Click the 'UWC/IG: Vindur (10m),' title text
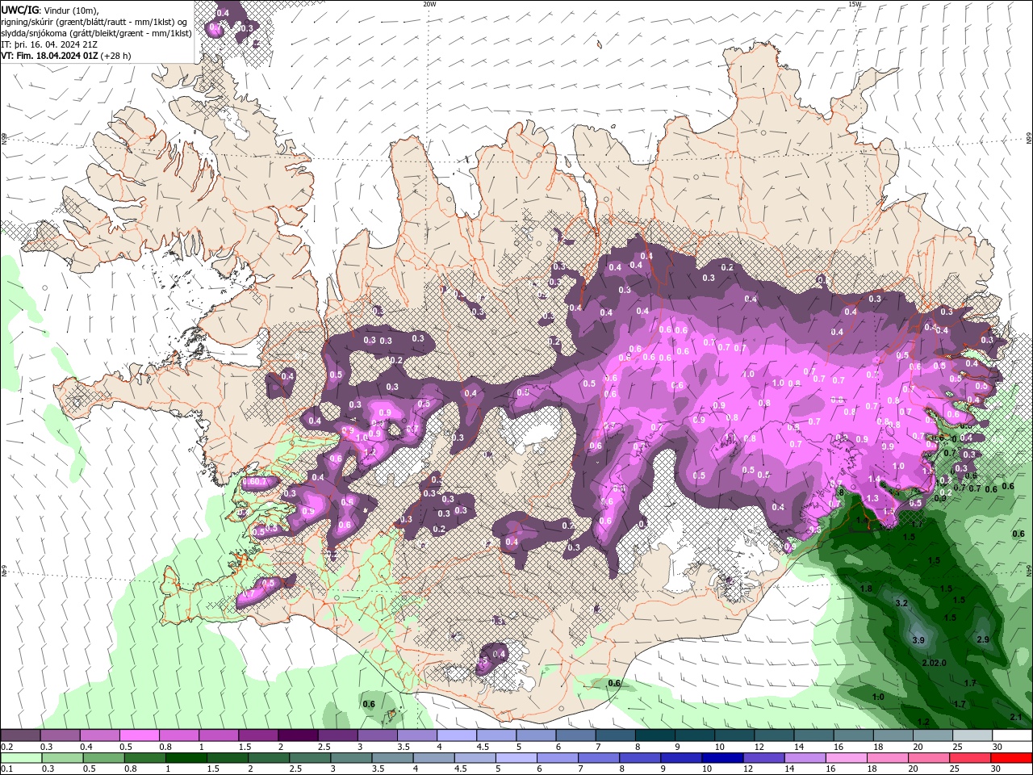This screenshot has width=1033, height=775. (48, 10)
